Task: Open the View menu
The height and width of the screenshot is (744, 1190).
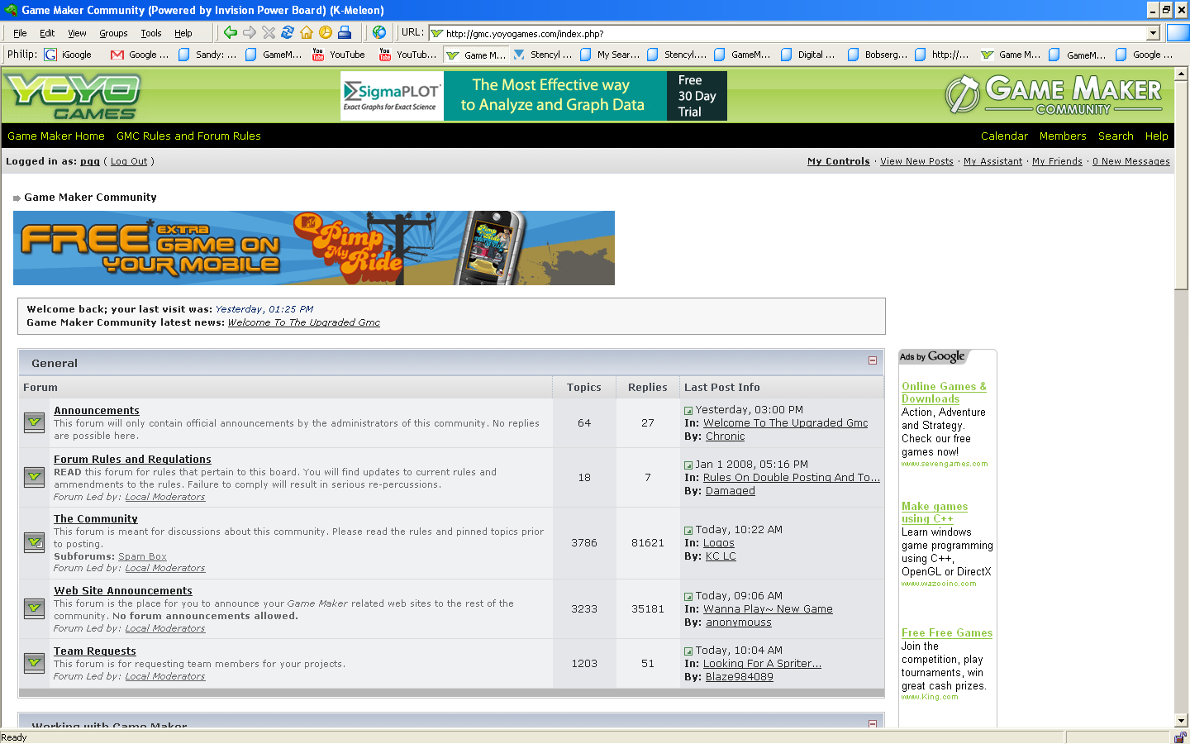Action: (77, 33)
